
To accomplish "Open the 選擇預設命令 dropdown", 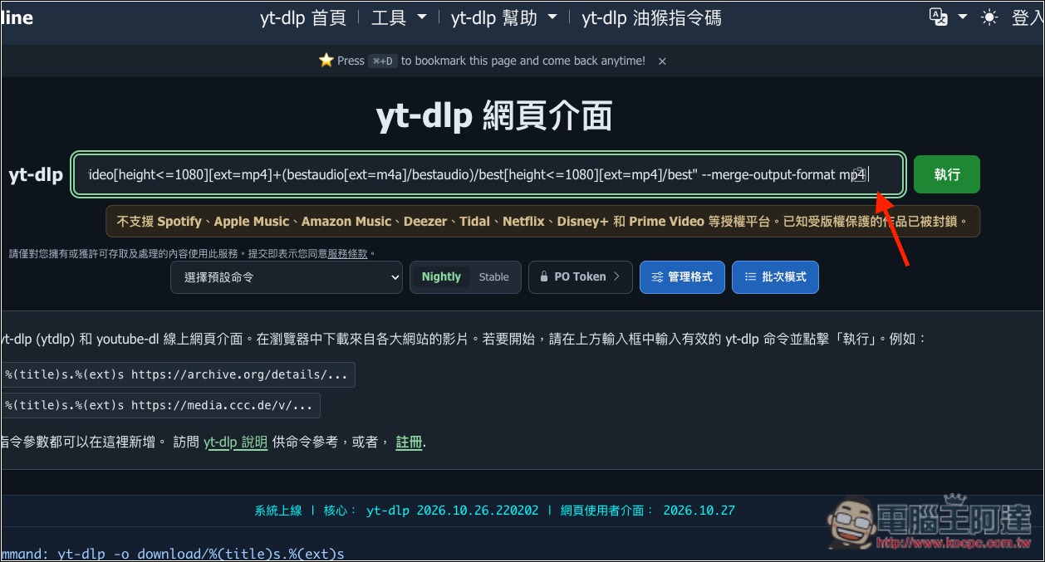I will (x=287, y=277).
